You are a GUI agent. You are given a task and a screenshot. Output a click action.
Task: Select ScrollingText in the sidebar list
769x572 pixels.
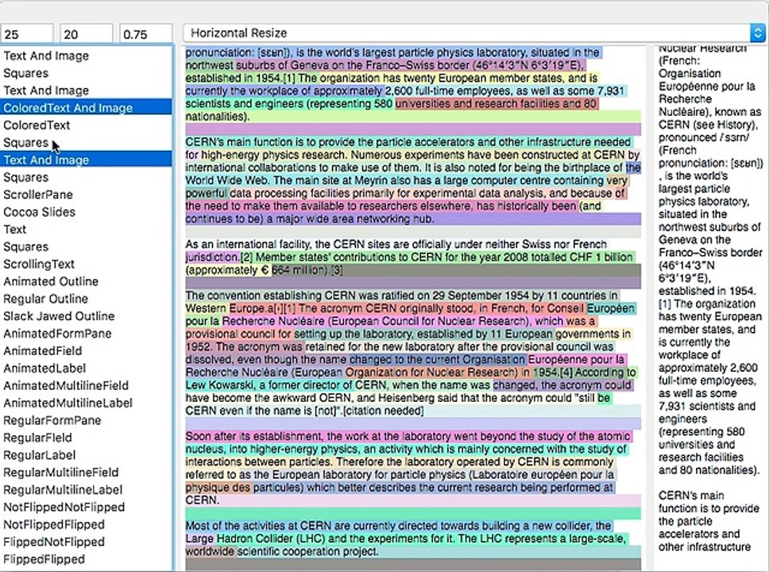coord(87,264)
